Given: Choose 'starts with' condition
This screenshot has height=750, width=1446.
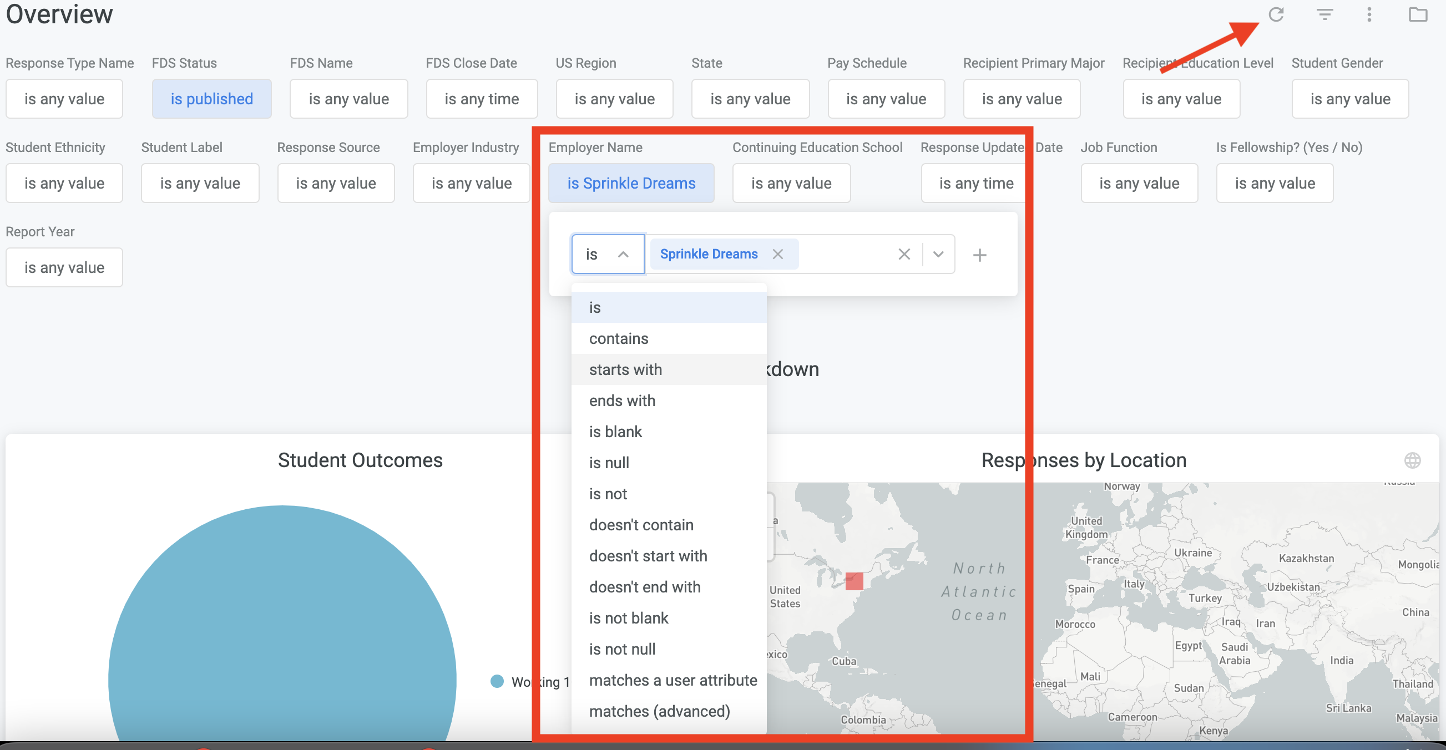Looking at the screenshot, I should [669, 369].
